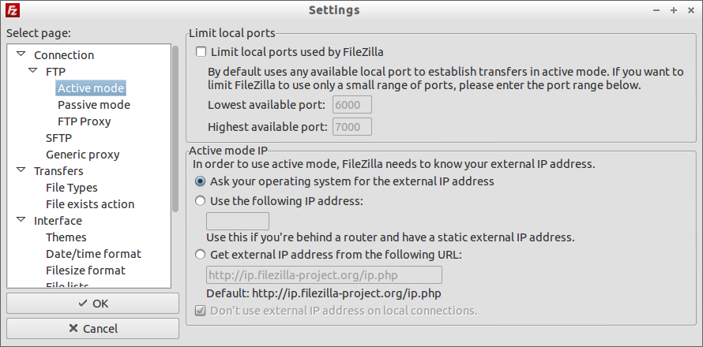This screenshot has width=703, height=347.
Task: Collapse the Connection tree node
Action: (21, 54)
